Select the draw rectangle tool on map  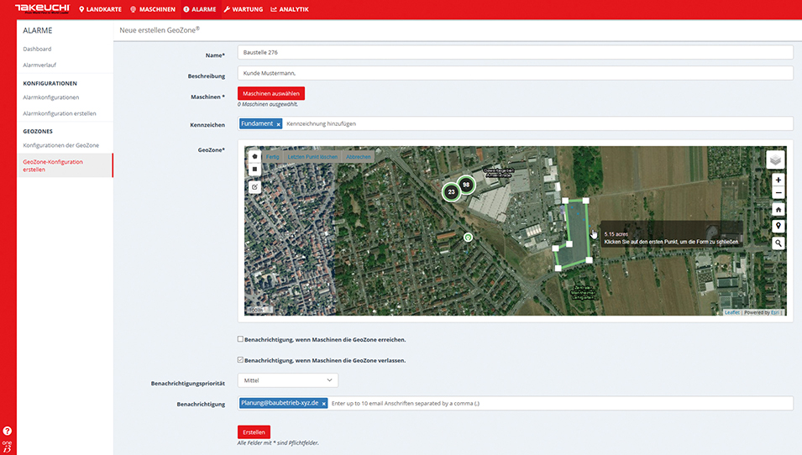[254, 169]
